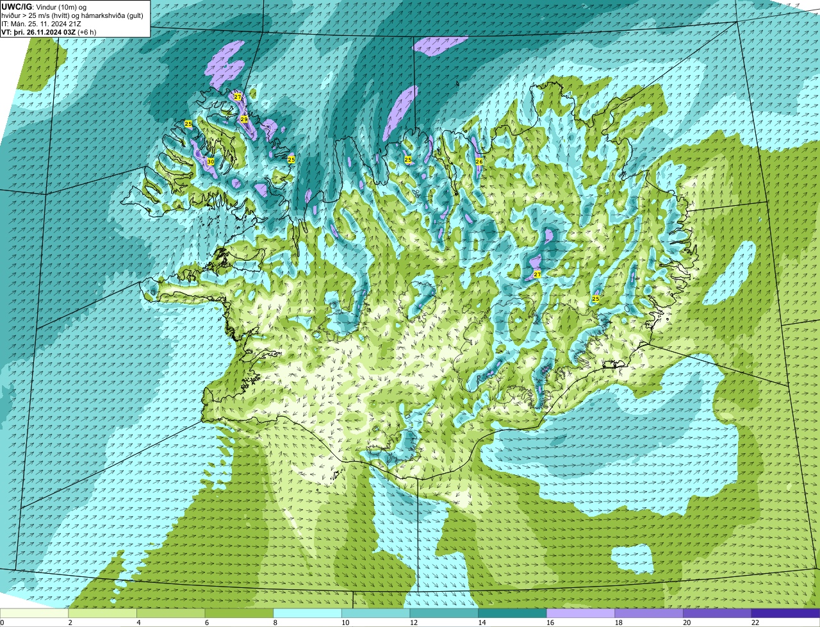820x627 pixels.
Task: Click the yellow gust marker labeled 26
Action: coord(479,162)
